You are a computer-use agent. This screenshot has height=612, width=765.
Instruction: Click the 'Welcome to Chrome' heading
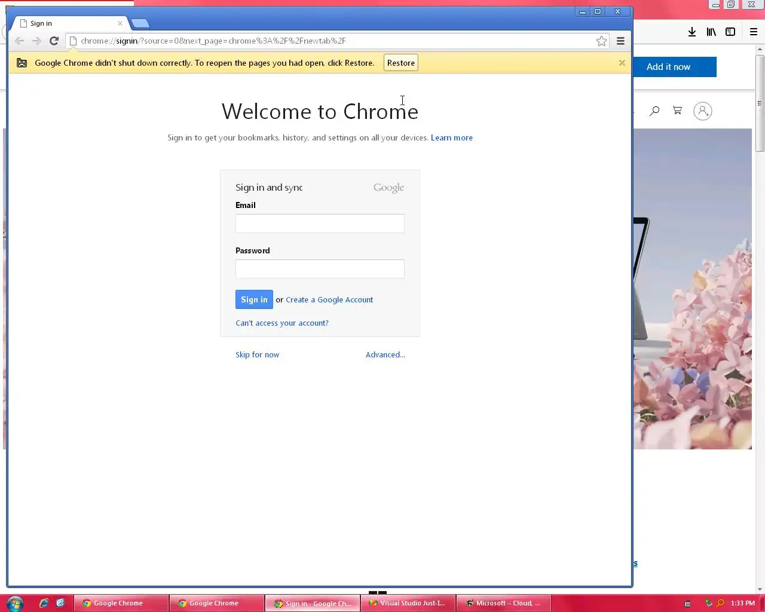[320, 111]
